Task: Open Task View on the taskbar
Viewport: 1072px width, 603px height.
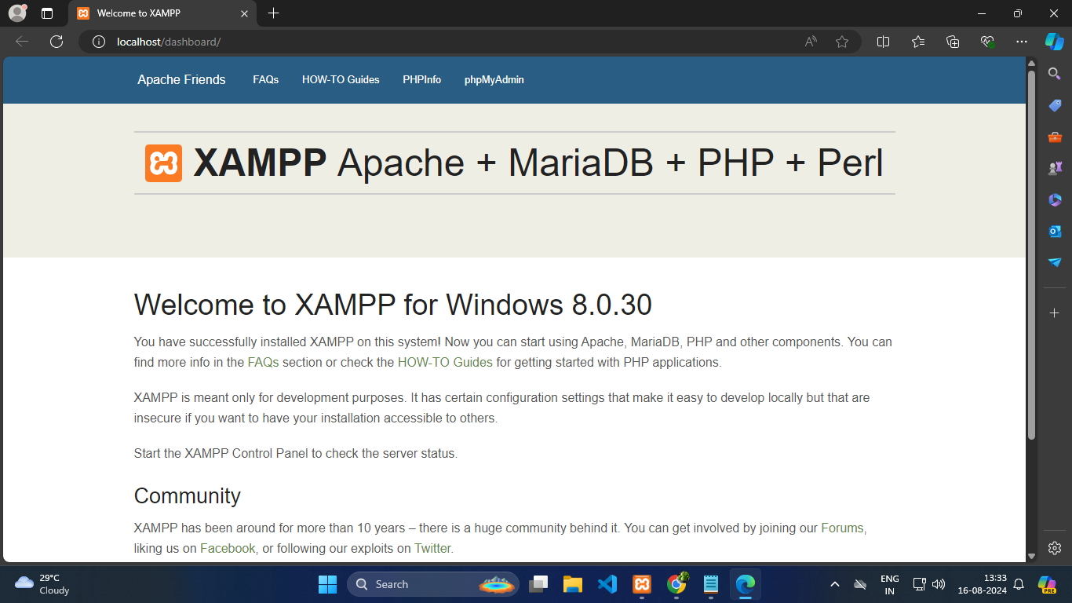Action: (538, 584)
